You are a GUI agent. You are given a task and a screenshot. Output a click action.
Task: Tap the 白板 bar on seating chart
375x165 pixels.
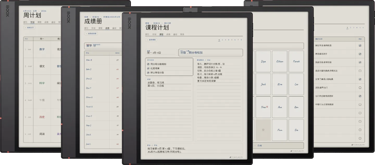[x=279, y=146]
